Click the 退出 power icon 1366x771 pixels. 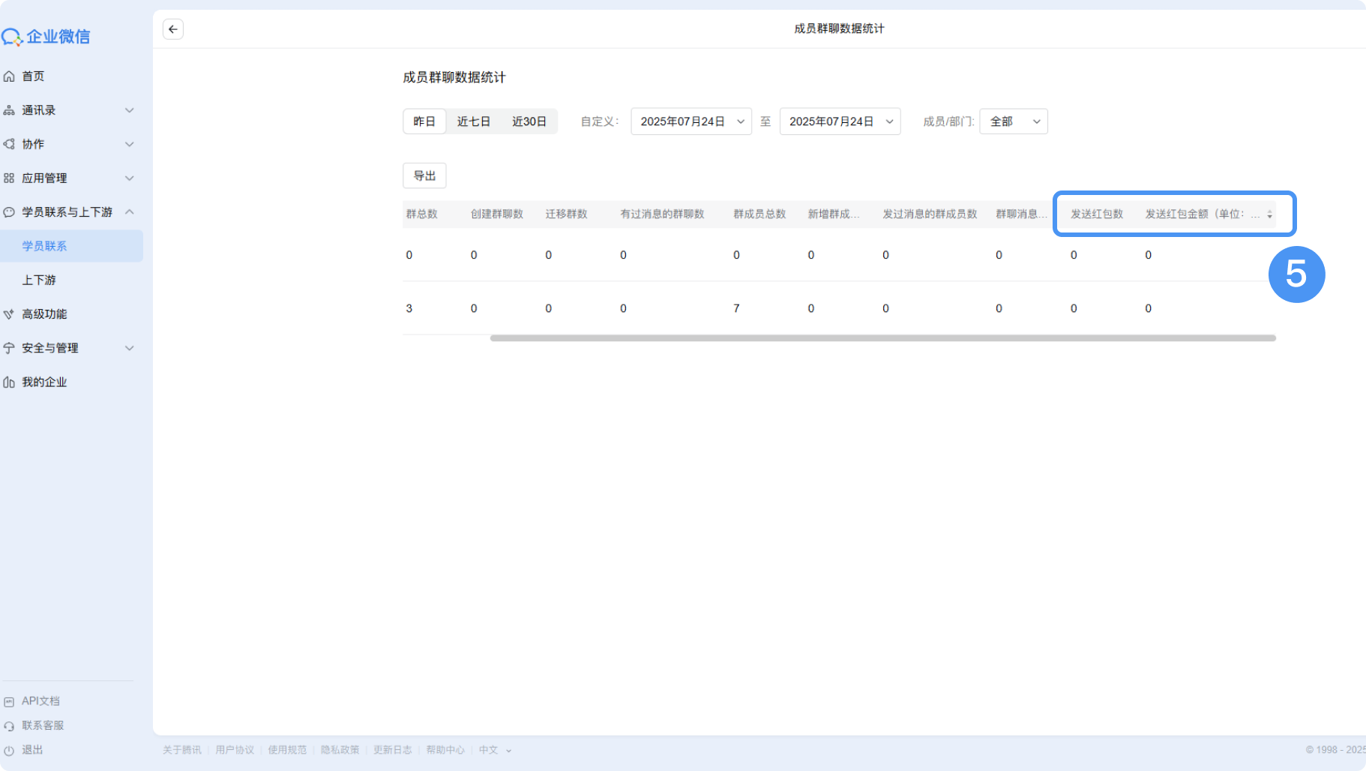click(9, 751)
